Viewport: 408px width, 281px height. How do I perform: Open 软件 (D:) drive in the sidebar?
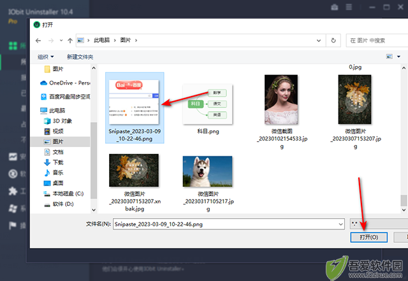59,204
